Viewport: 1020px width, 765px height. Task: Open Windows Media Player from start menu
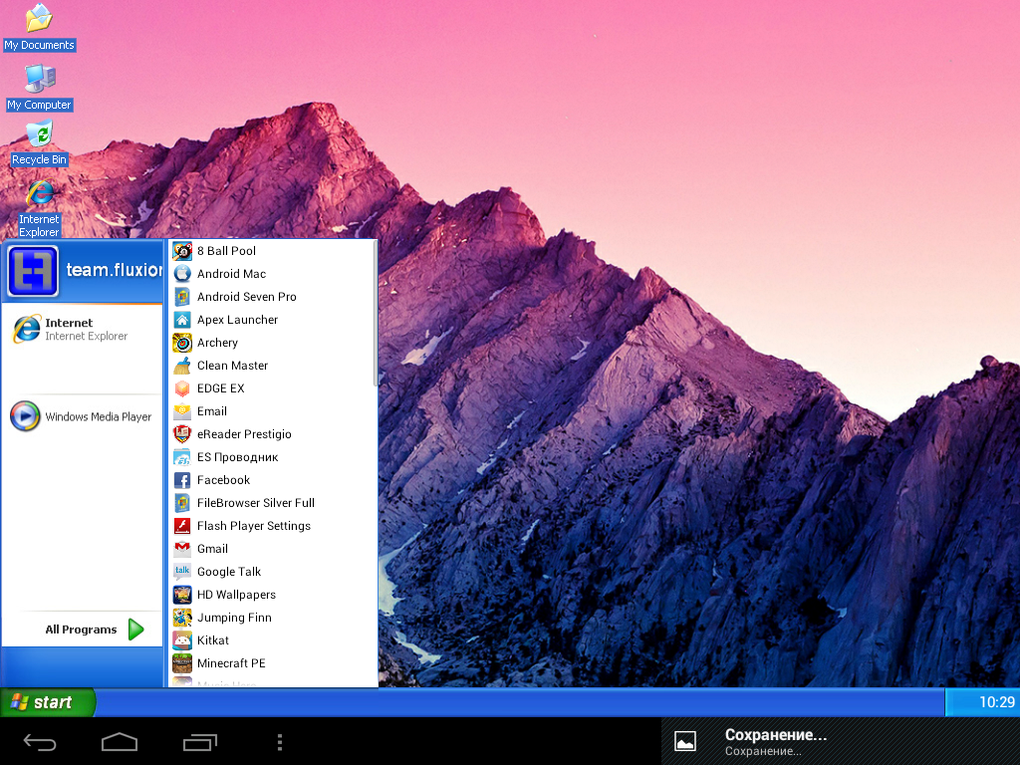[82, 416]
